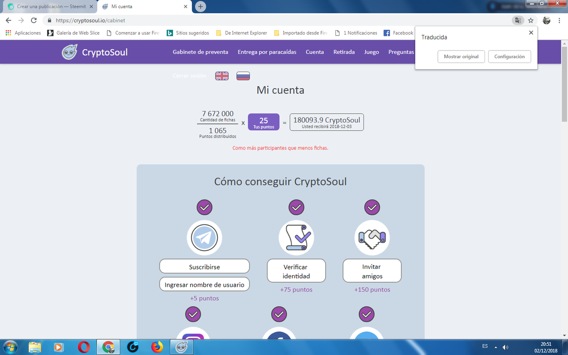Screen dimensions: 568x355
Task: Open Aplicaciones bookmarks shortcut
Action: 23,33
